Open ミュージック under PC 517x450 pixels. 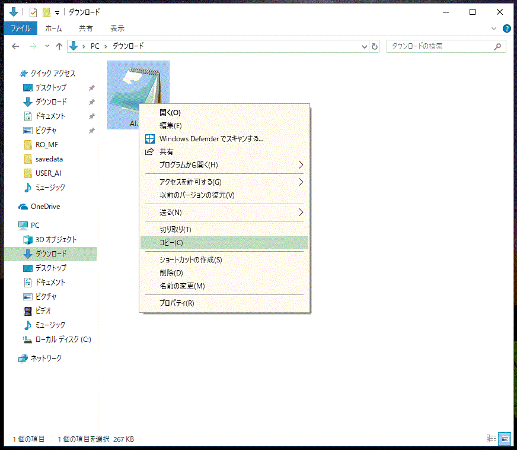point(50,325)
